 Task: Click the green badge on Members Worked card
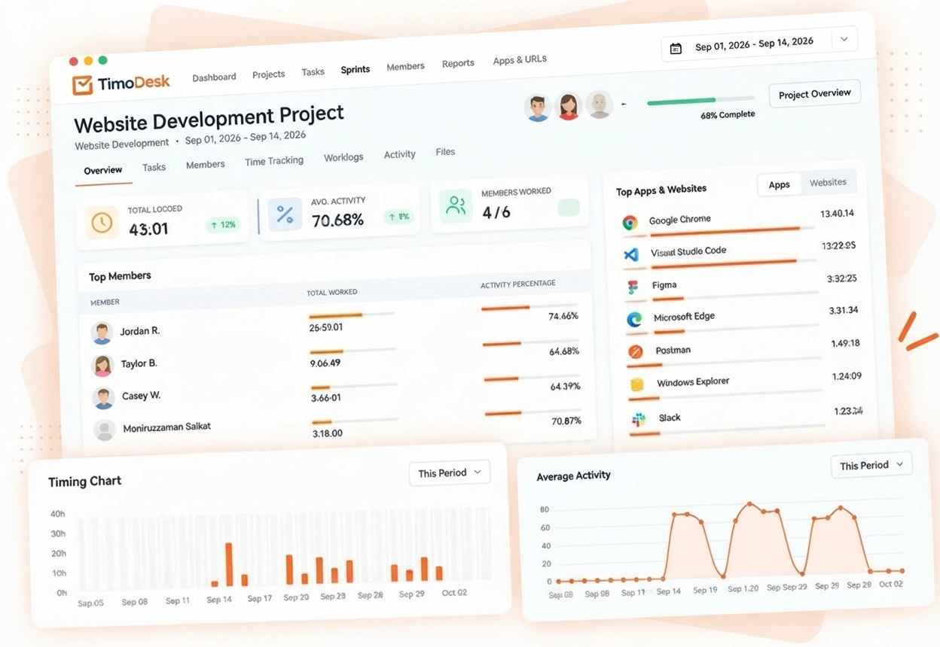(569, 208)
